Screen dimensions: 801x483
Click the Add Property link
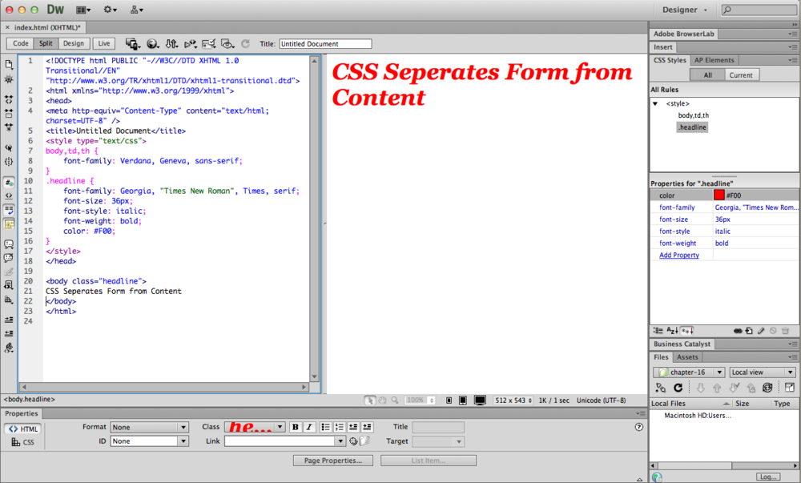(680, 255)
